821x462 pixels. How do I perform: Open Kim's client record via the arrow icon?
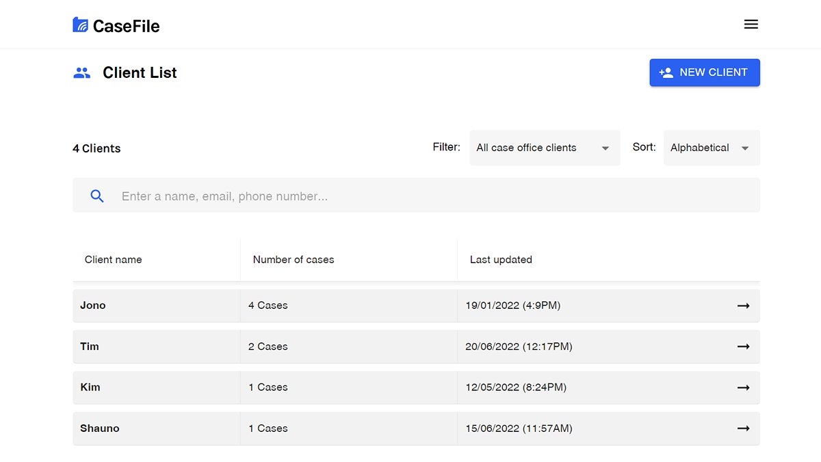pyautogui.click(x=743, y=388)
